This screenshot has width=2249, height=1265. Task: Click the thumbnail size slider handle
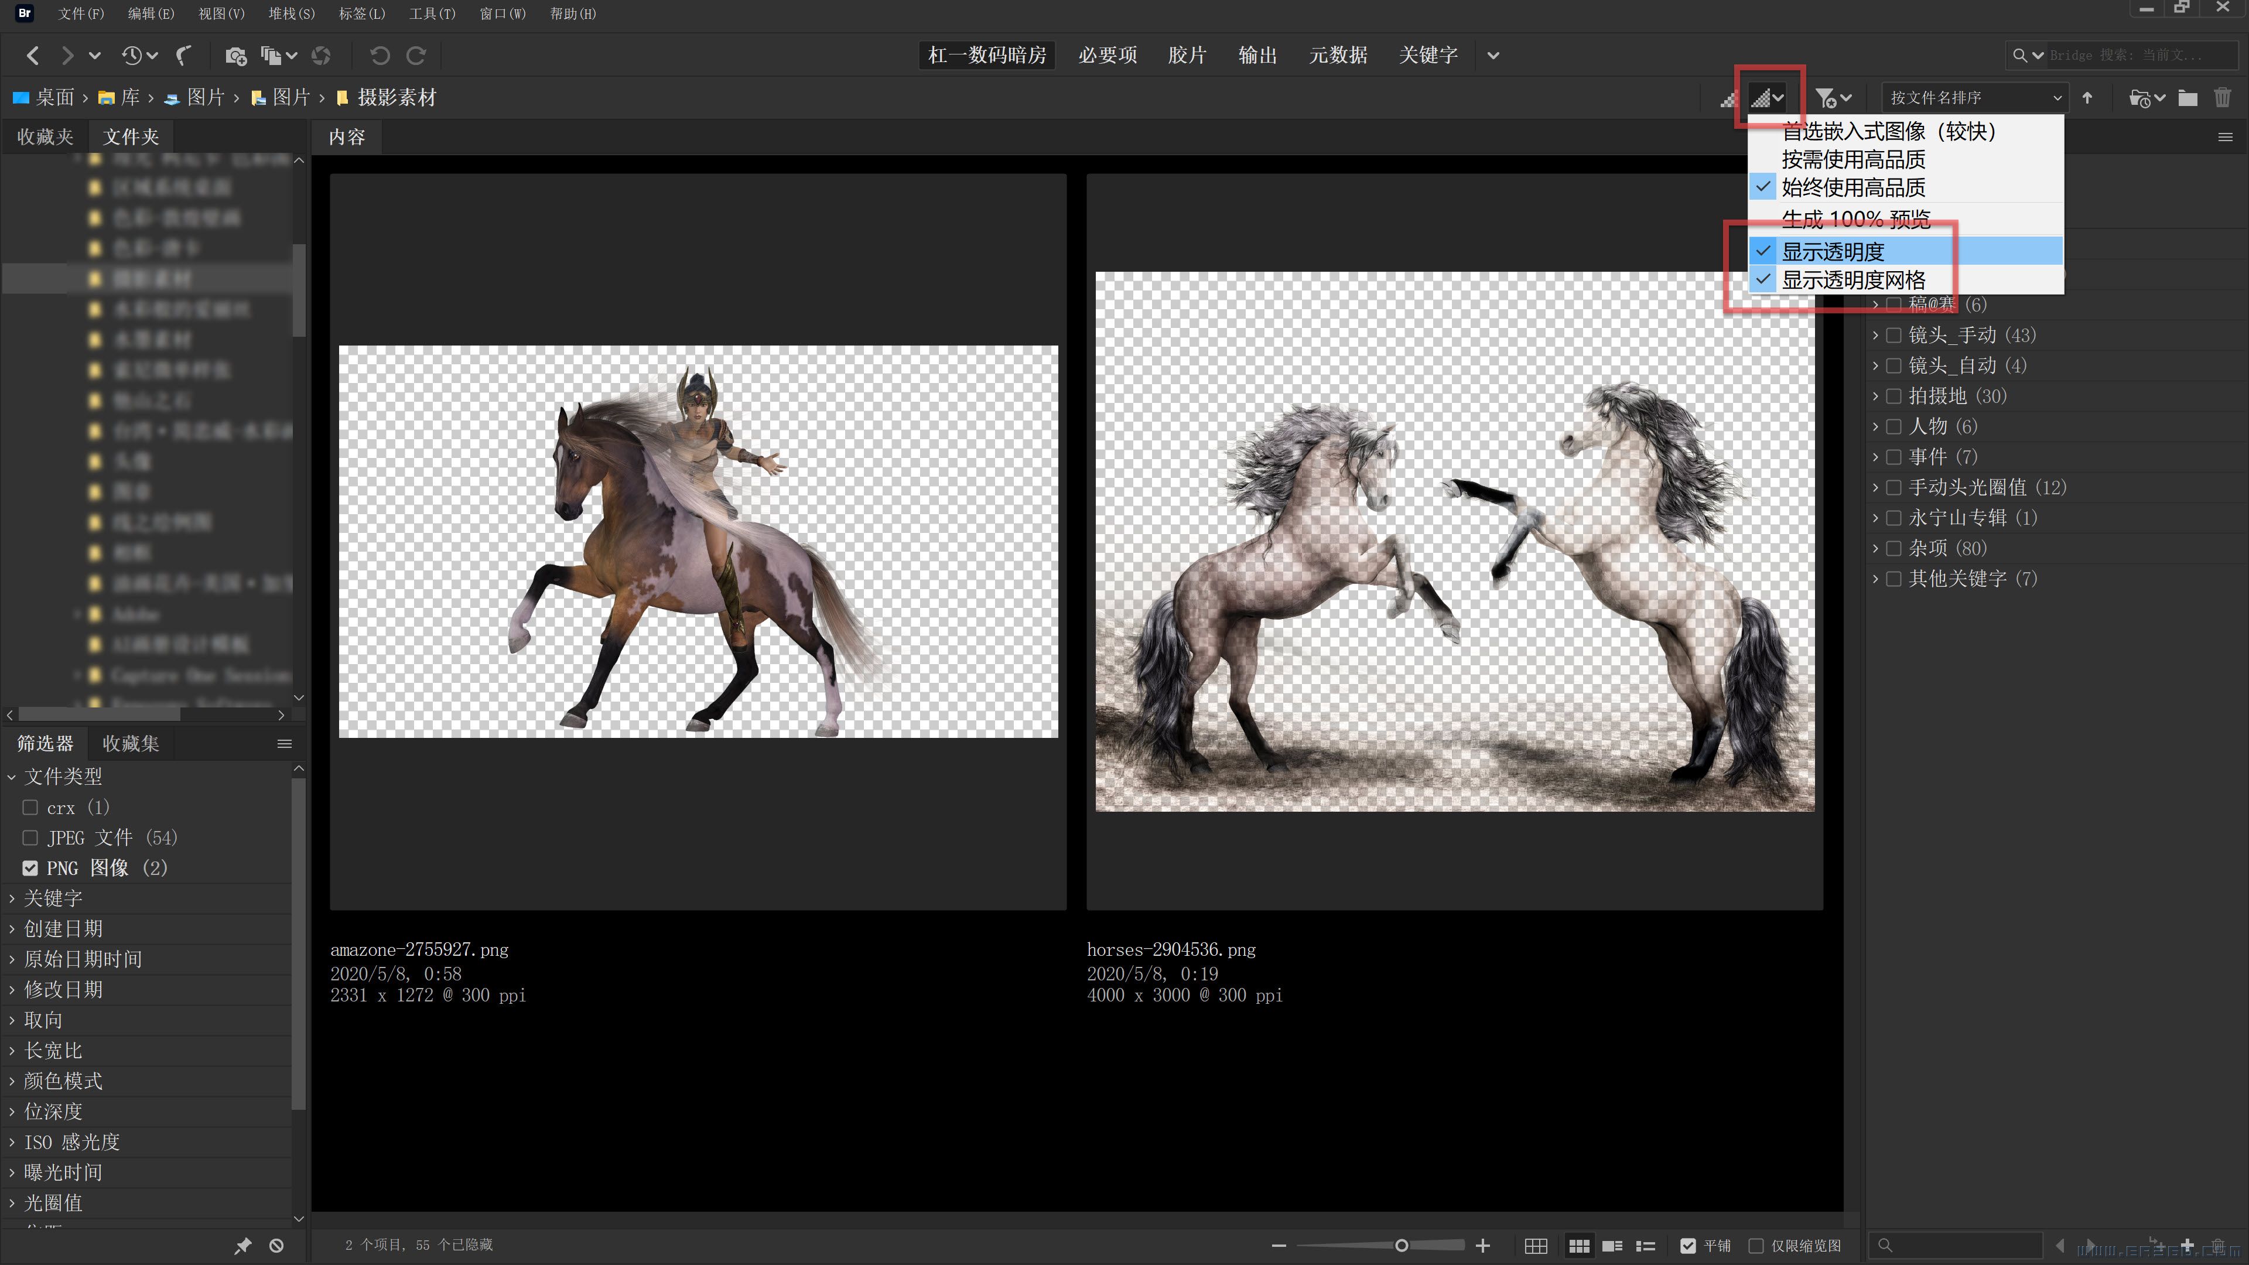[x=1402, y=1246]
